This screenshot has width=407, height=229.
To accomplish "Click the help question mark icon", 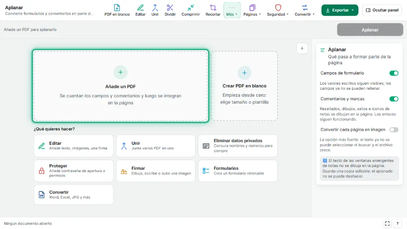I will tap(397, 223).
